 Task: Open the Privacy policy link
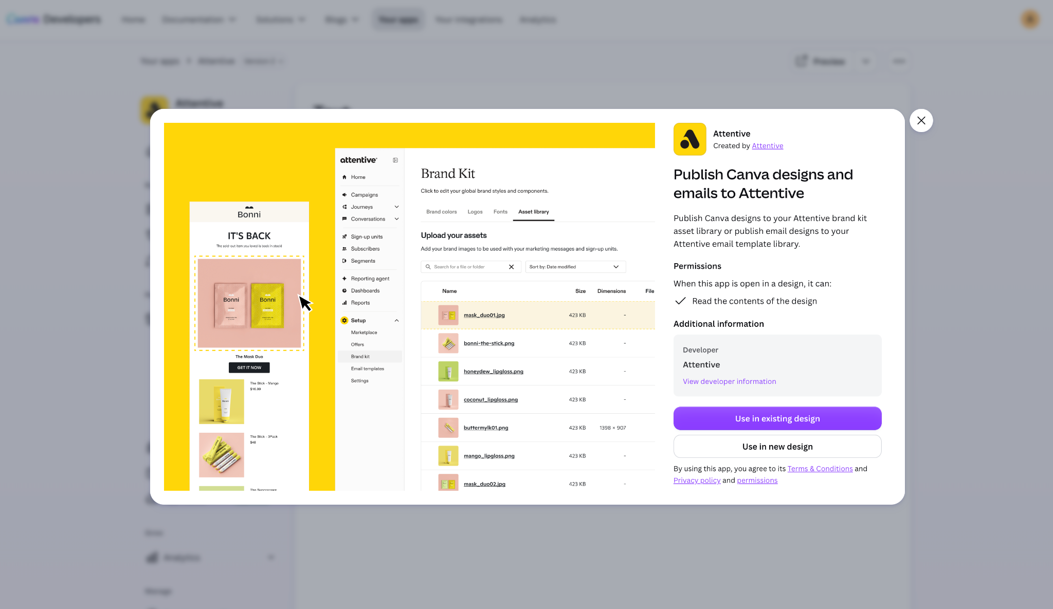point(697,481)
